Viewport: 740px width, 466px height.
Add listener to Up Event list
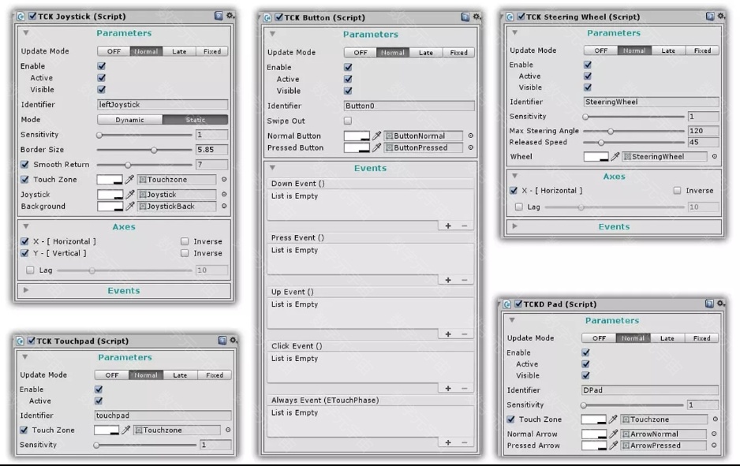click(448, 334)
